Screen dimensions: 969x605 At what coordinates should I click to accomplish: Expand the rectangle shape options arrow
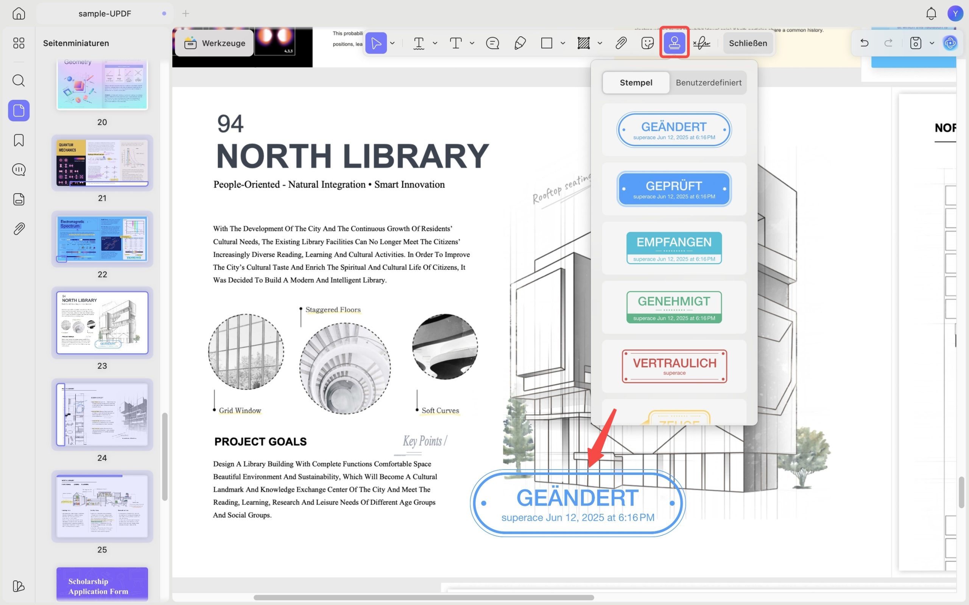[562, 43]
